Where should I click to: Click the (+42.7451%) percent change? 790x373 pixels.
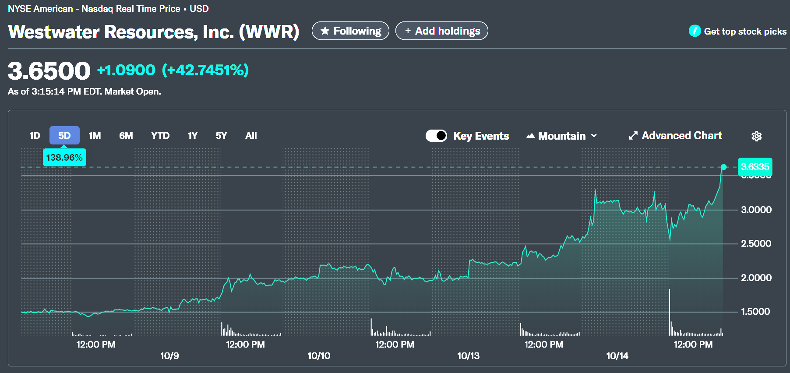[205, 70]
